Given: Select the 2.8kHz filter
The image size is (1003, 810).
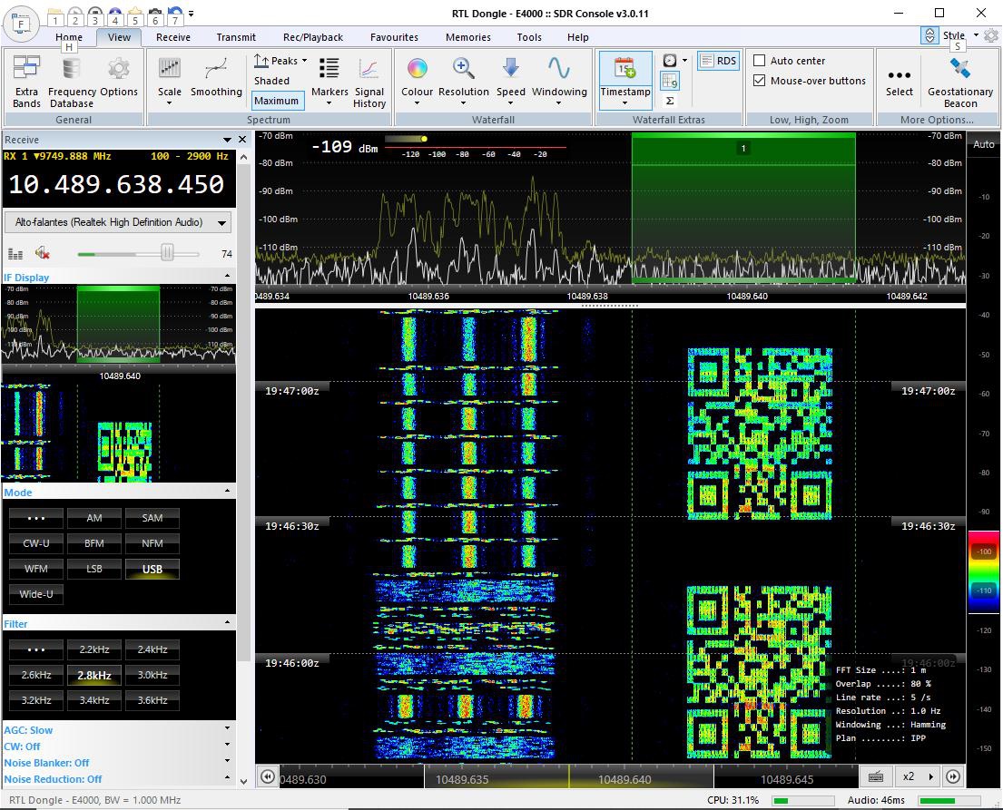Looking at the screenshot, I should pyautogui.click(x=94, y=675).
